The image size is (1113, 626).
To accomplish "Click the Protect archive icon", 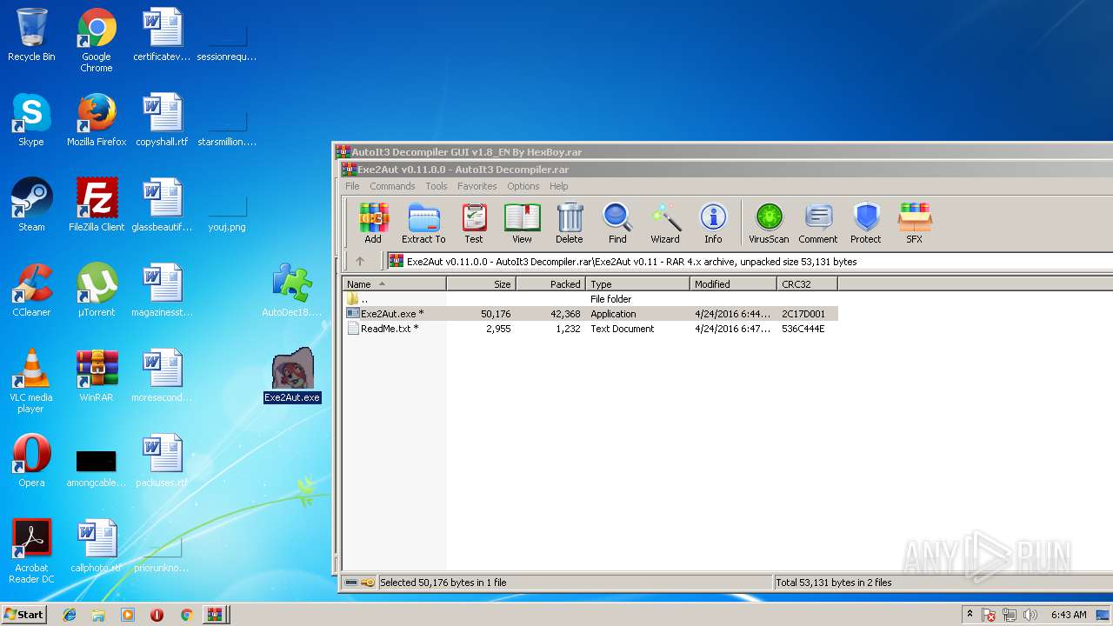I will click(866, 223).
